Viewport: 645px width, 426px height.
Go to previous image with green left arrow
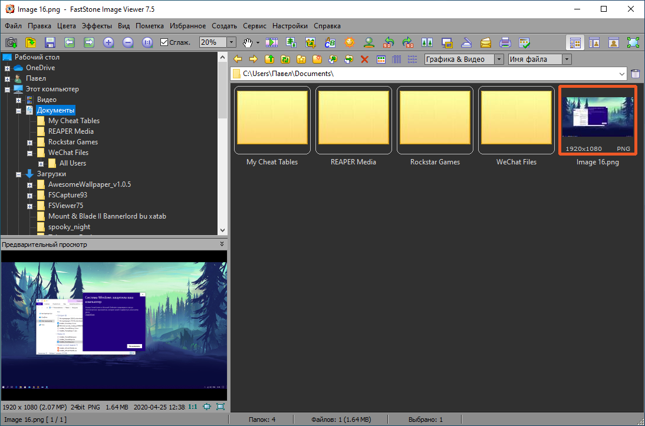coord(69,42)
